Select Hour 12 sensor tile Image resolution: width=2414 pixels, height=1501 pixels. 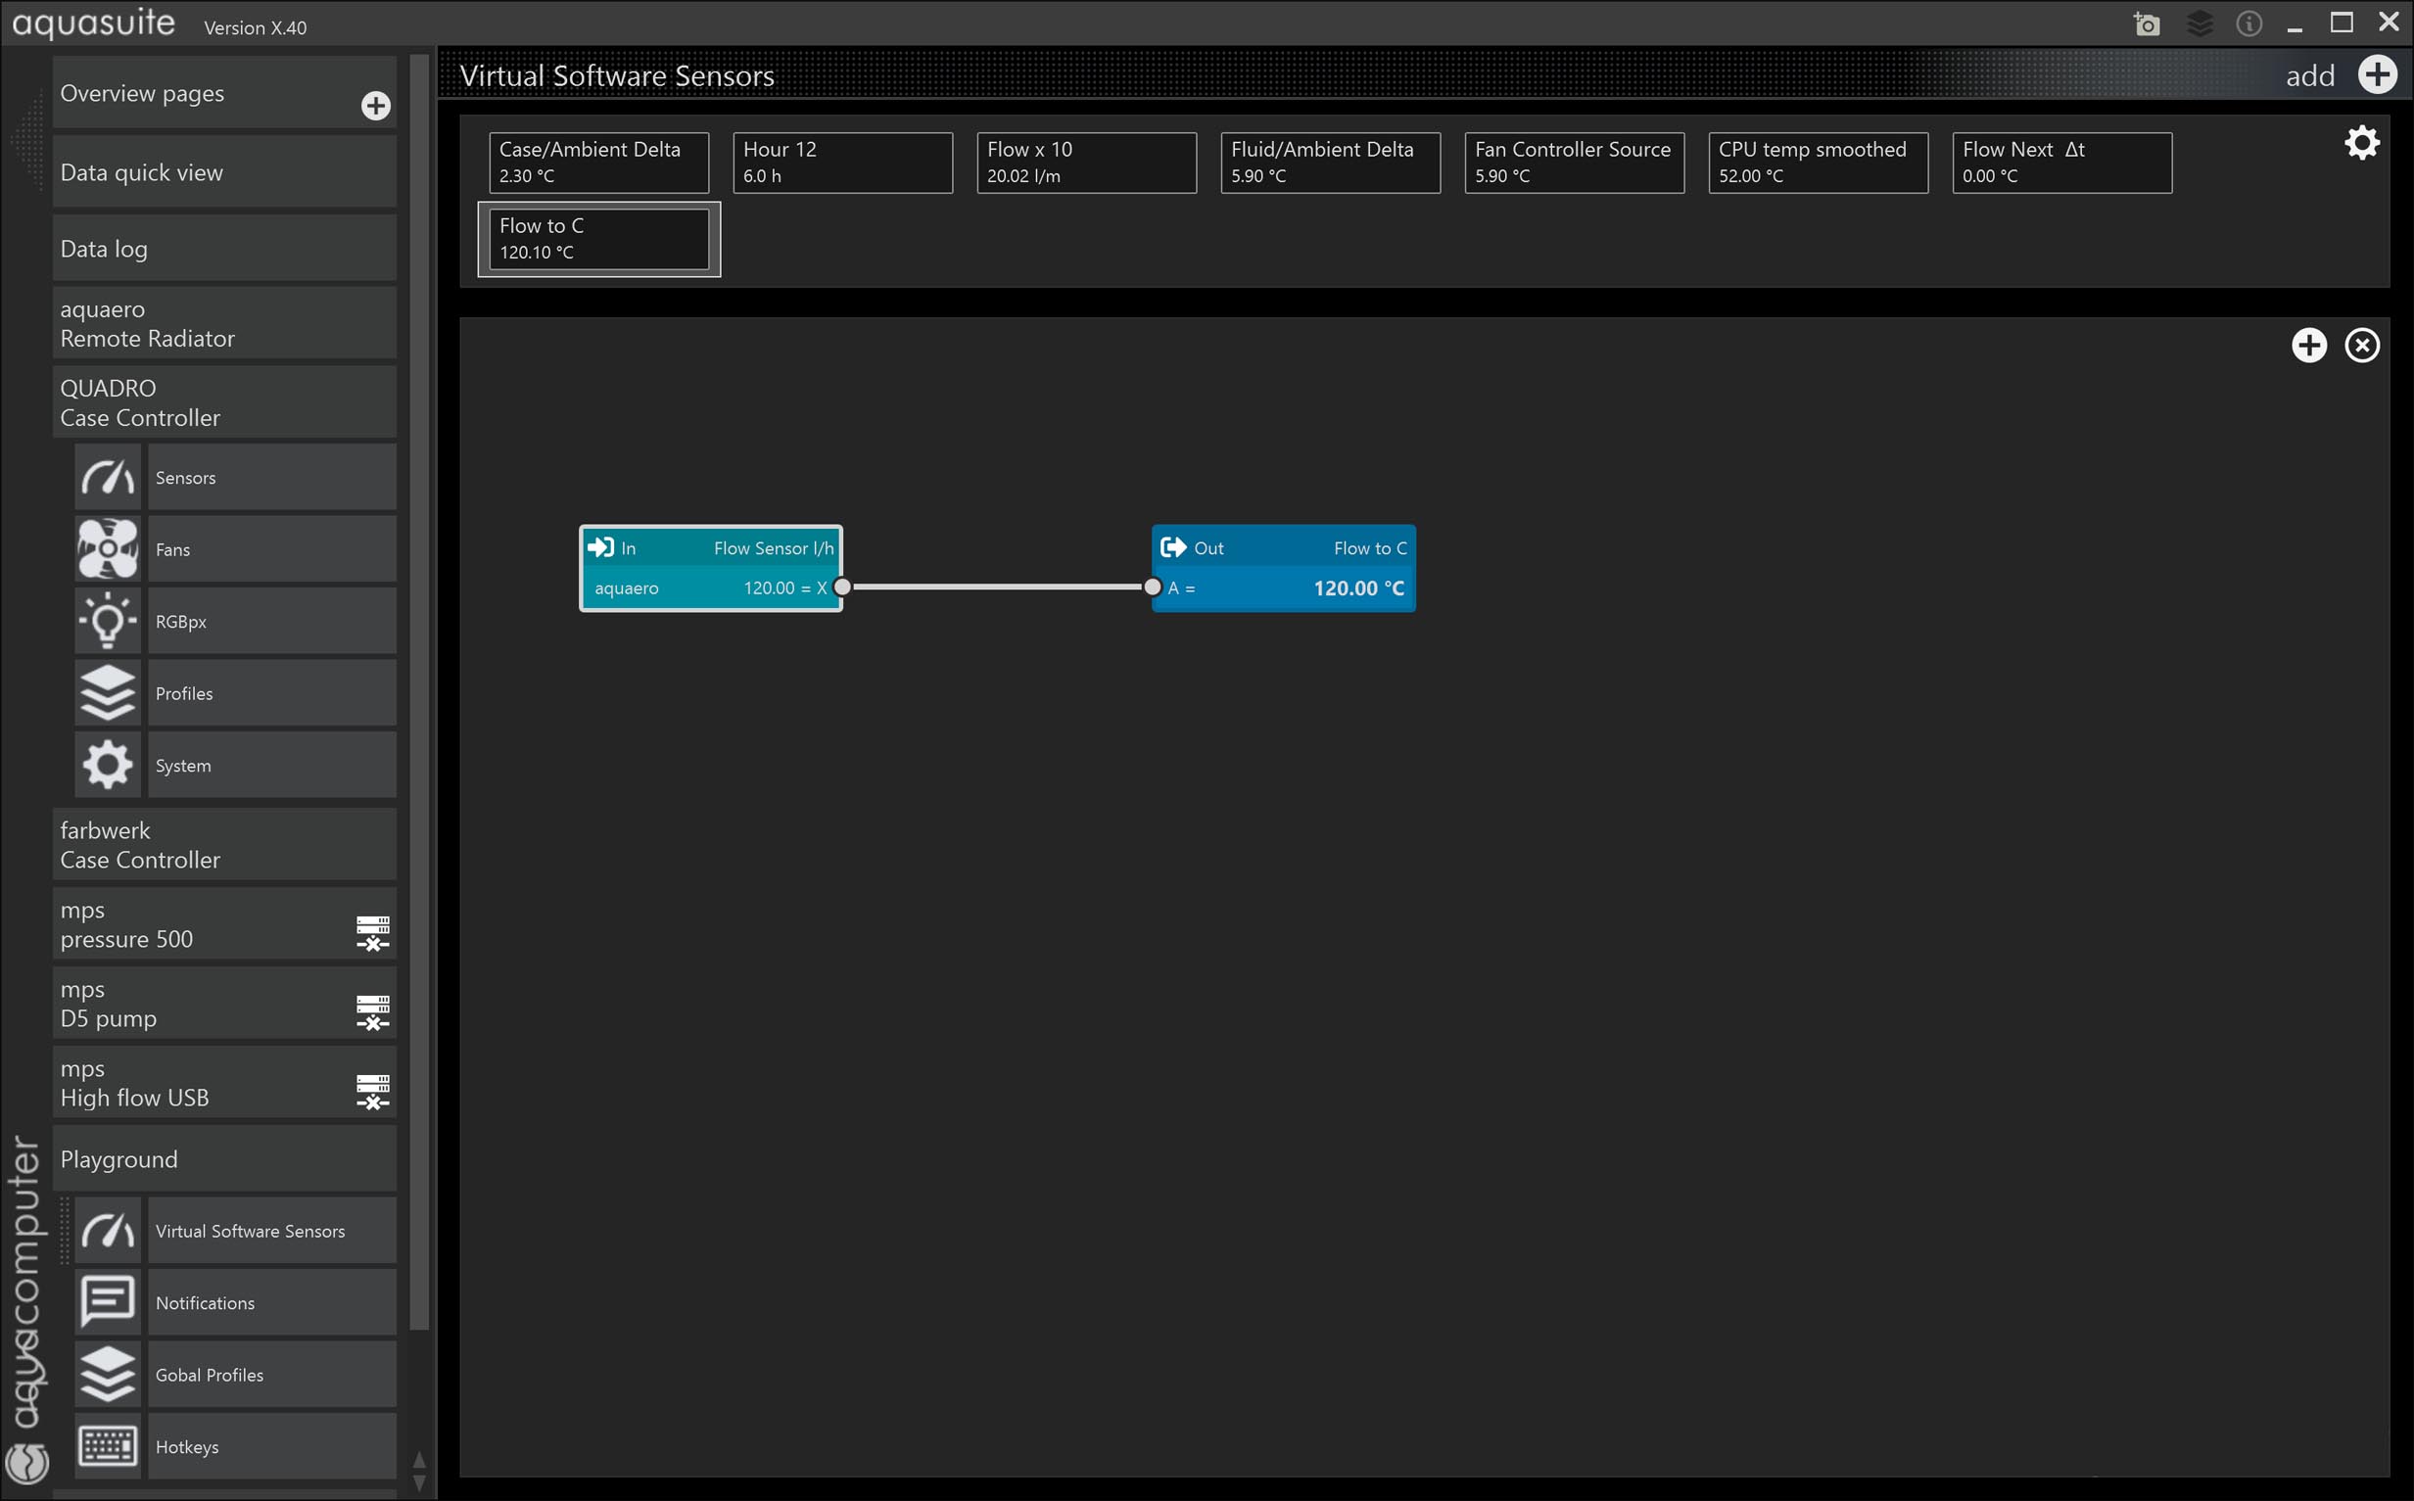pyautogui.click(x=843, y=163)
